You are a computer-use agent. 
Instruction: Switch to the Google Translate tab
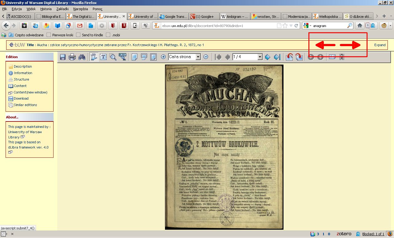[173, 16]
